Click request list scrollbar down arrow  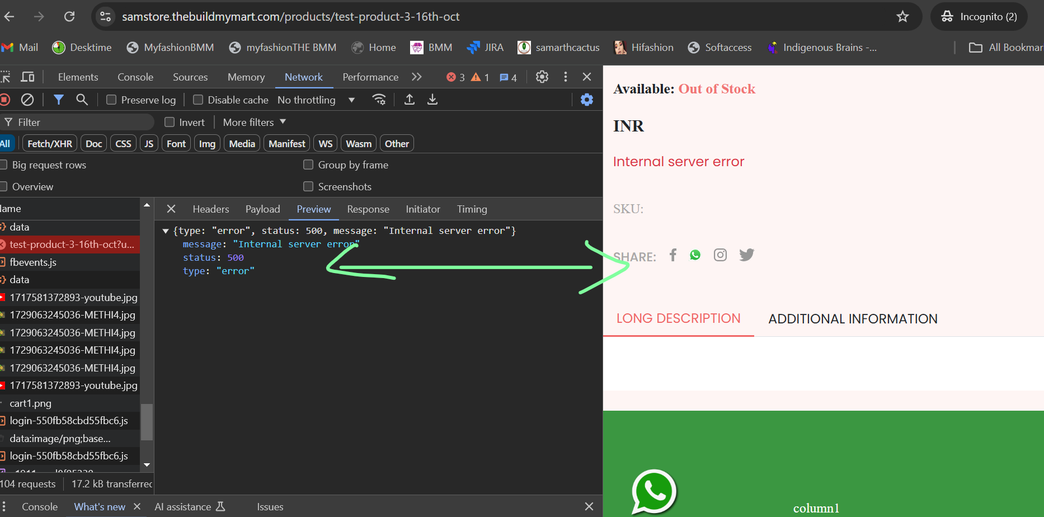click(147, 464)
